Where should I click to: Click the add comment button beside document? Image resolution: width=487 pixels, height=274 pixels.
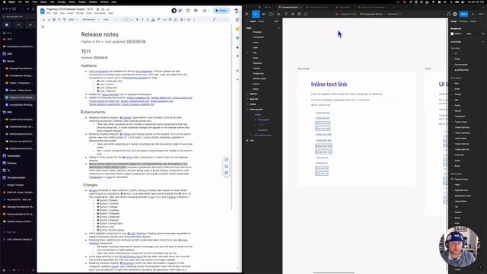[226, 160]
